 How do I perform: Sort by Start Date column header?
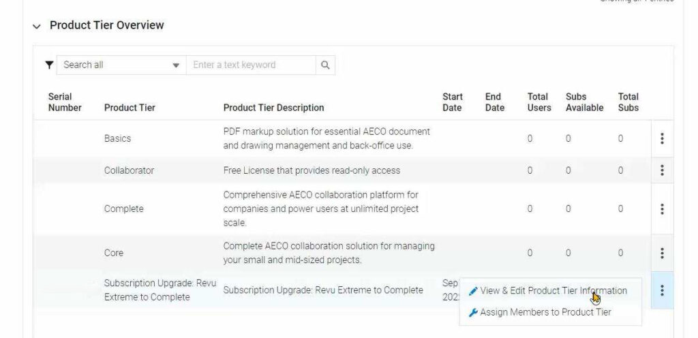click(x=452, y=102)
